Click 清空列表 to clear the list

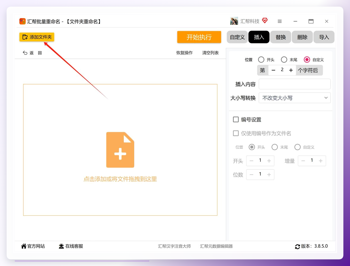point(210,53)
